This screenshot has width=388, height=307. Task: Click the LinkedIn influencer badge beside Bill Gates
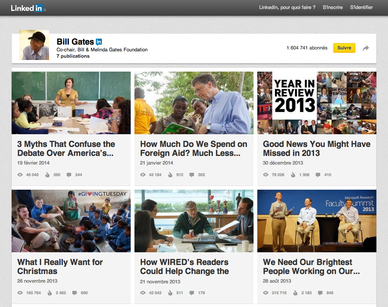[99, 42]
